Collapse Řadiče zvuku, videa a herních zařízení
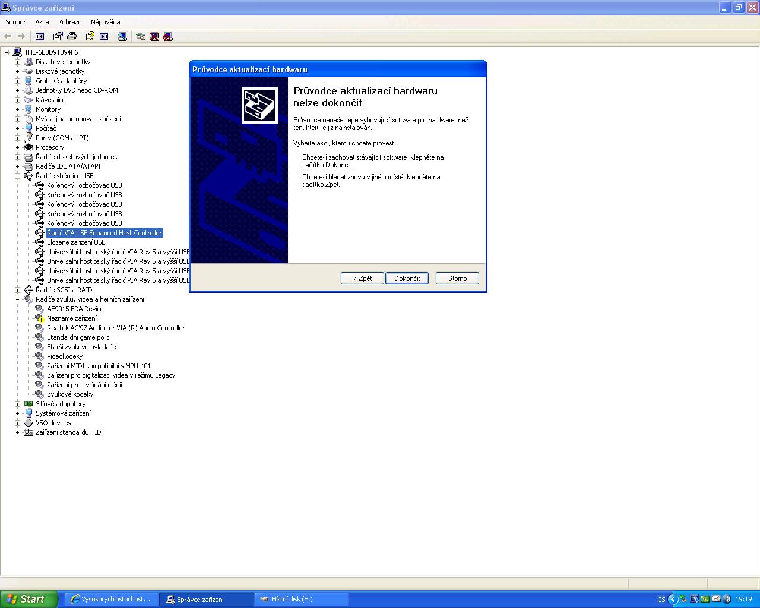Screen dimensions: 760x608 pyautogui.click(x=17, y=299)
